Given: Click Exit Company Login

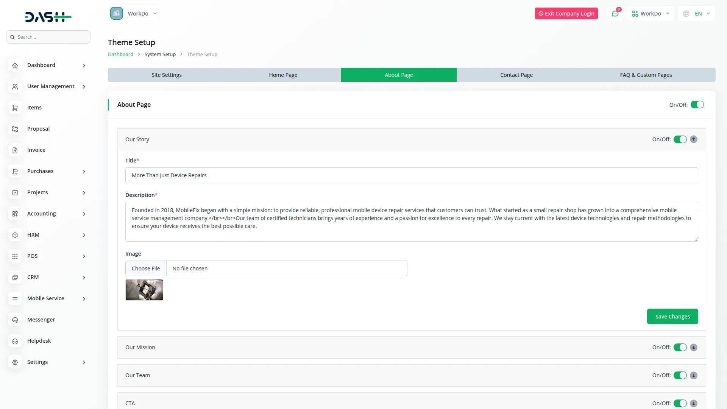Looking at the screenshot, I should click(566, 13).
